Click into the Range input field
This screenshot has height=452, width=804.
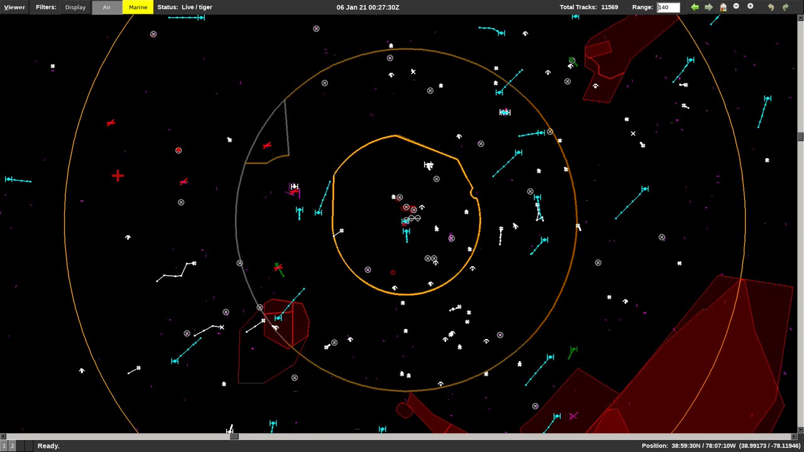(668, 8)
